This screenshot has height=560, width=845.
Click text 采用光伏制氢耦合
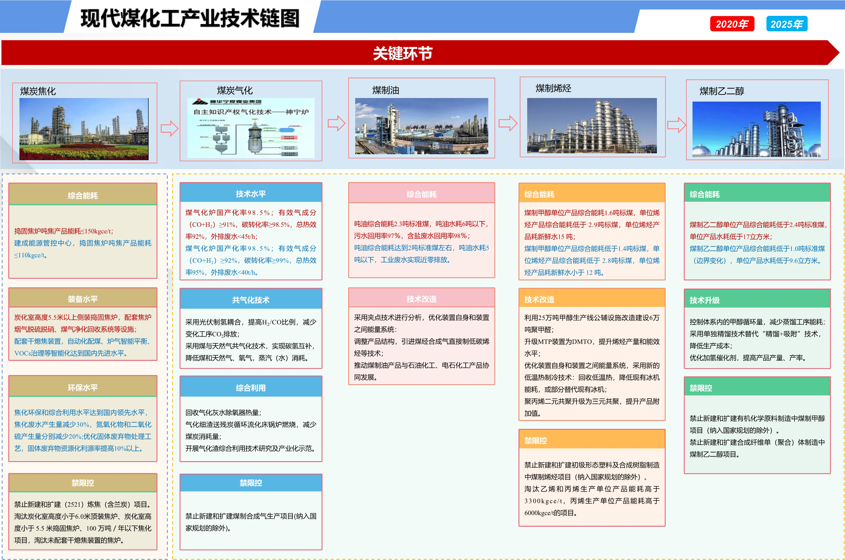(x=214, y=322)
